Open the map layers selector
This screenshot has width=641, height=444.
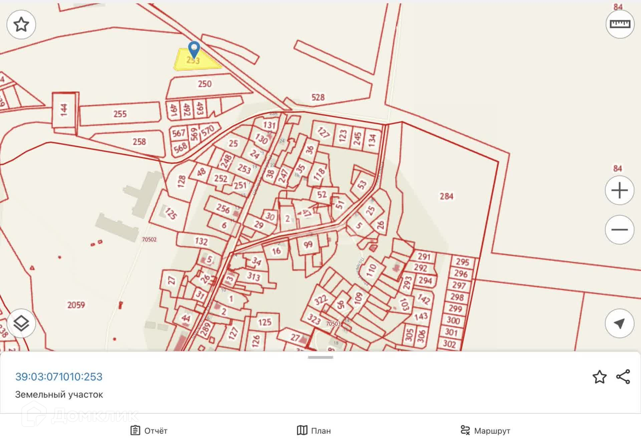pyautogui.click(x=21, y=323)
